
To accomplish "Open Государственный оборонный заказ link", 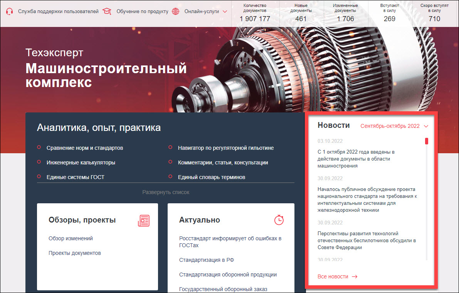I will [223, 289].
